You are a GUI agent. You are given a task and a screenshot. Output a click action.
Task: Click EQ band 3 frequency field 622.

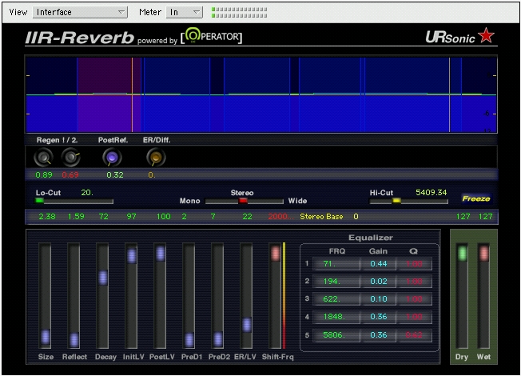coord(336,299)
